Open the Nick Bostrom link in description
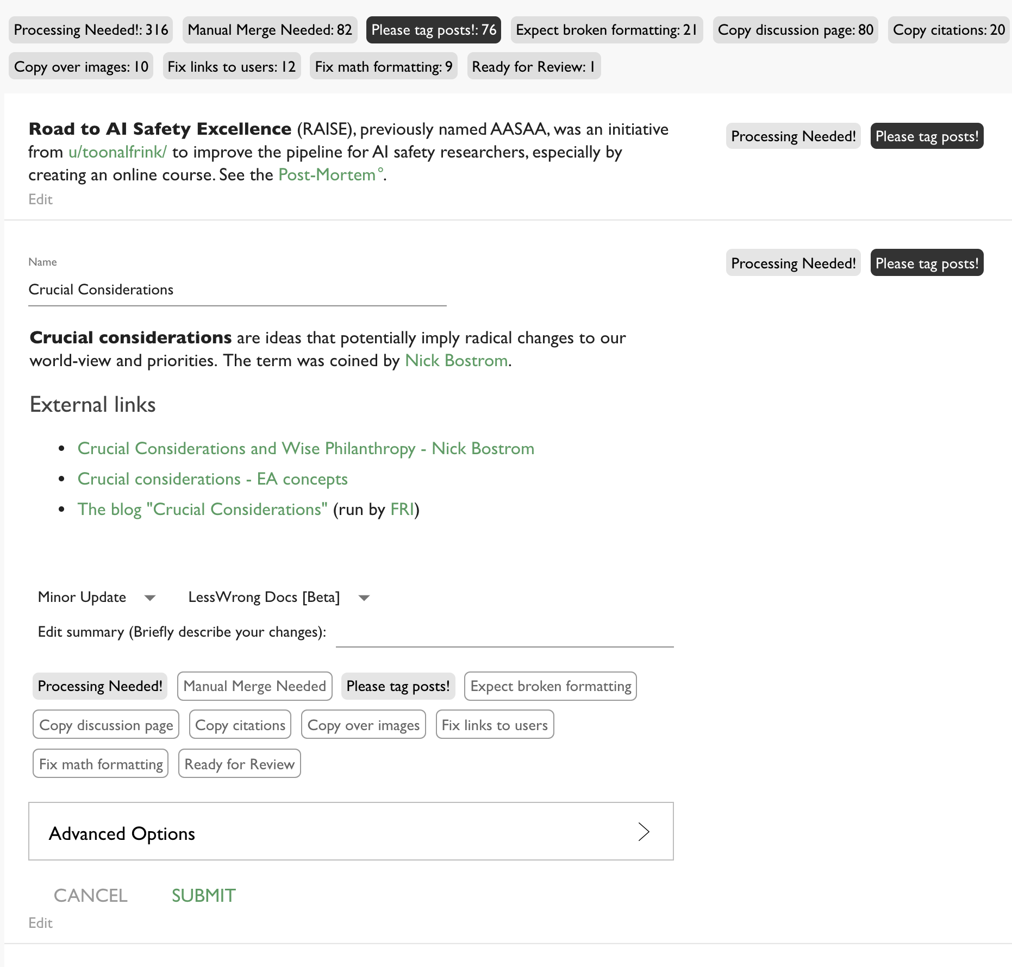 click(x=456, y=361)
